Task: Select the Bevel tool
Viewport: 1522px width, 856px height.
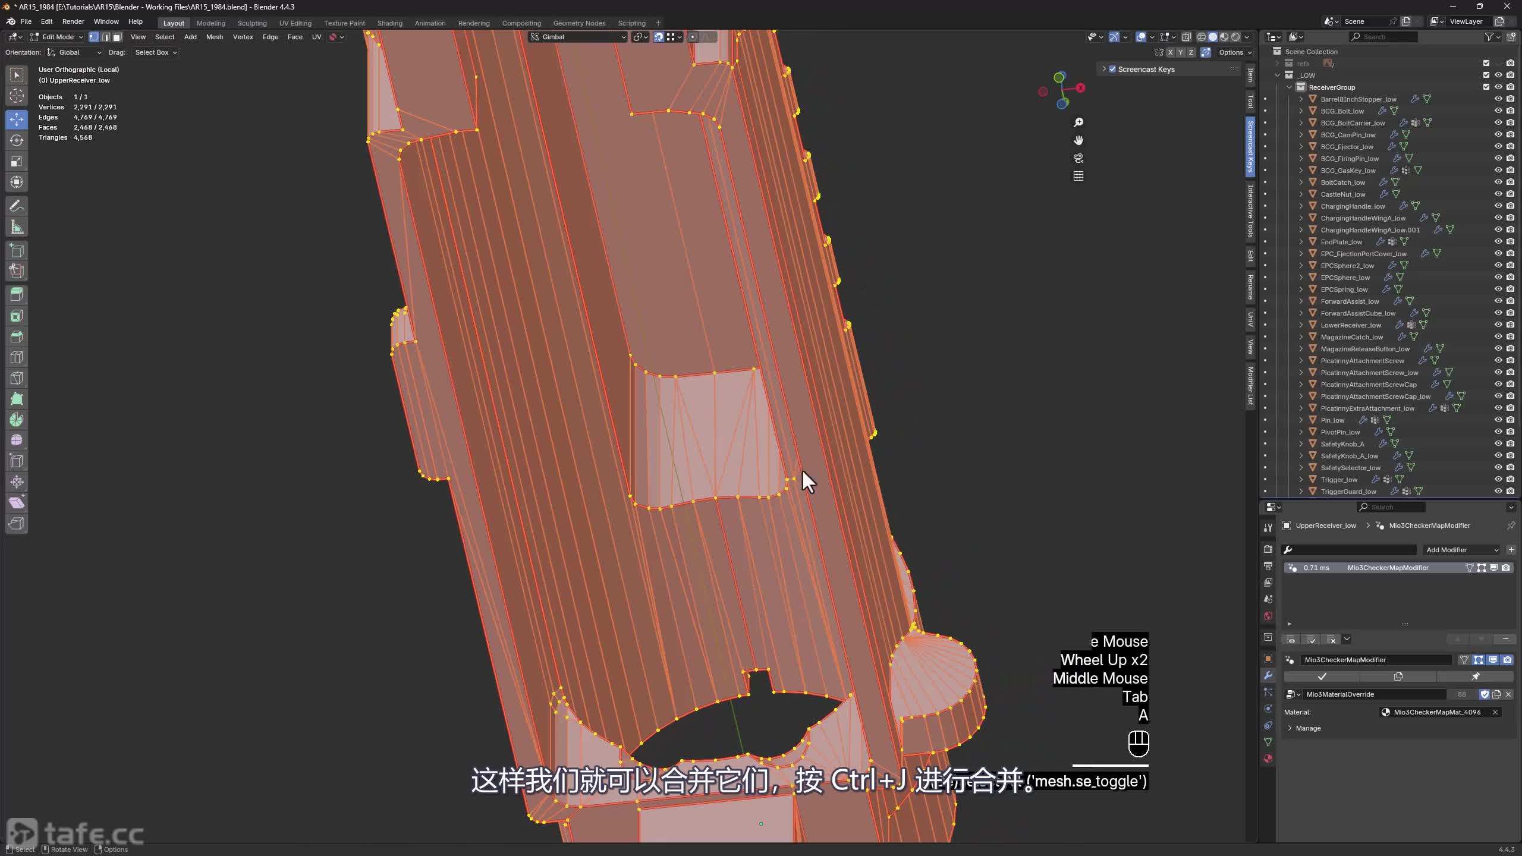Action: click(x=17, y=336)
